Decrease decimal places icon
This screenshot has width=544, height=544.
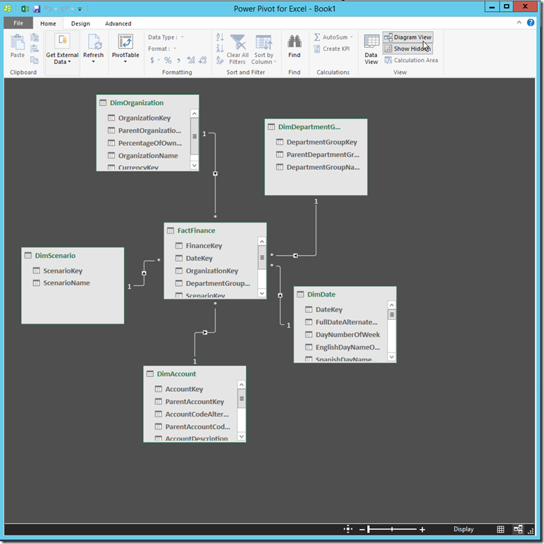(x=203, y=60)
